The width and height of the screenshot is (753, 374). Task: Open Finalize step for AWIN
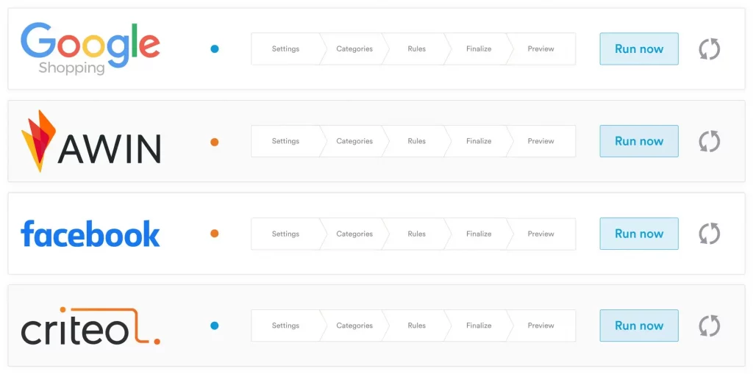point(479,141)
